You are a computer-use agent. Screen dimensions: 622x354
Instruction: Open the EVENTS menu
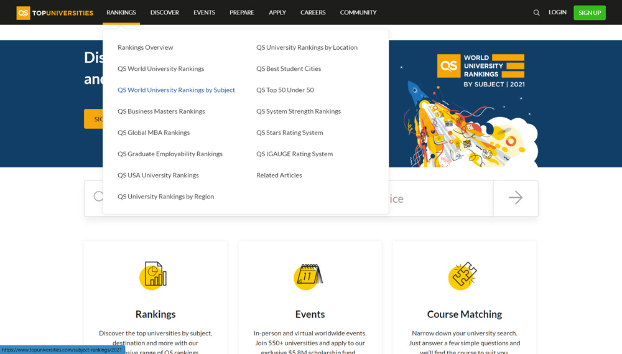click(204, 12)
